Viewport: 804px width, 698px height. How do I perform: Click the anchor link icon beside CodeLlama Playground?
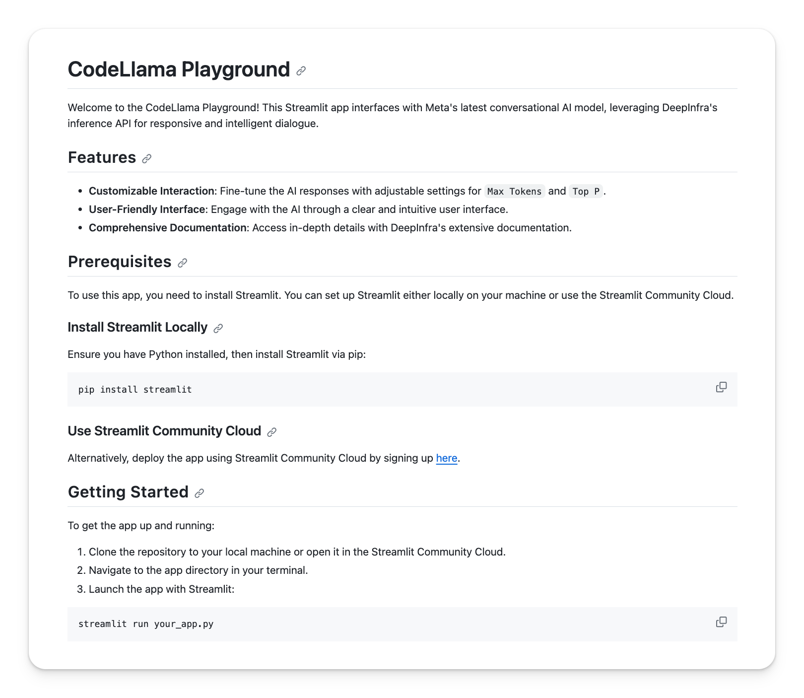(x=301, y=71)
